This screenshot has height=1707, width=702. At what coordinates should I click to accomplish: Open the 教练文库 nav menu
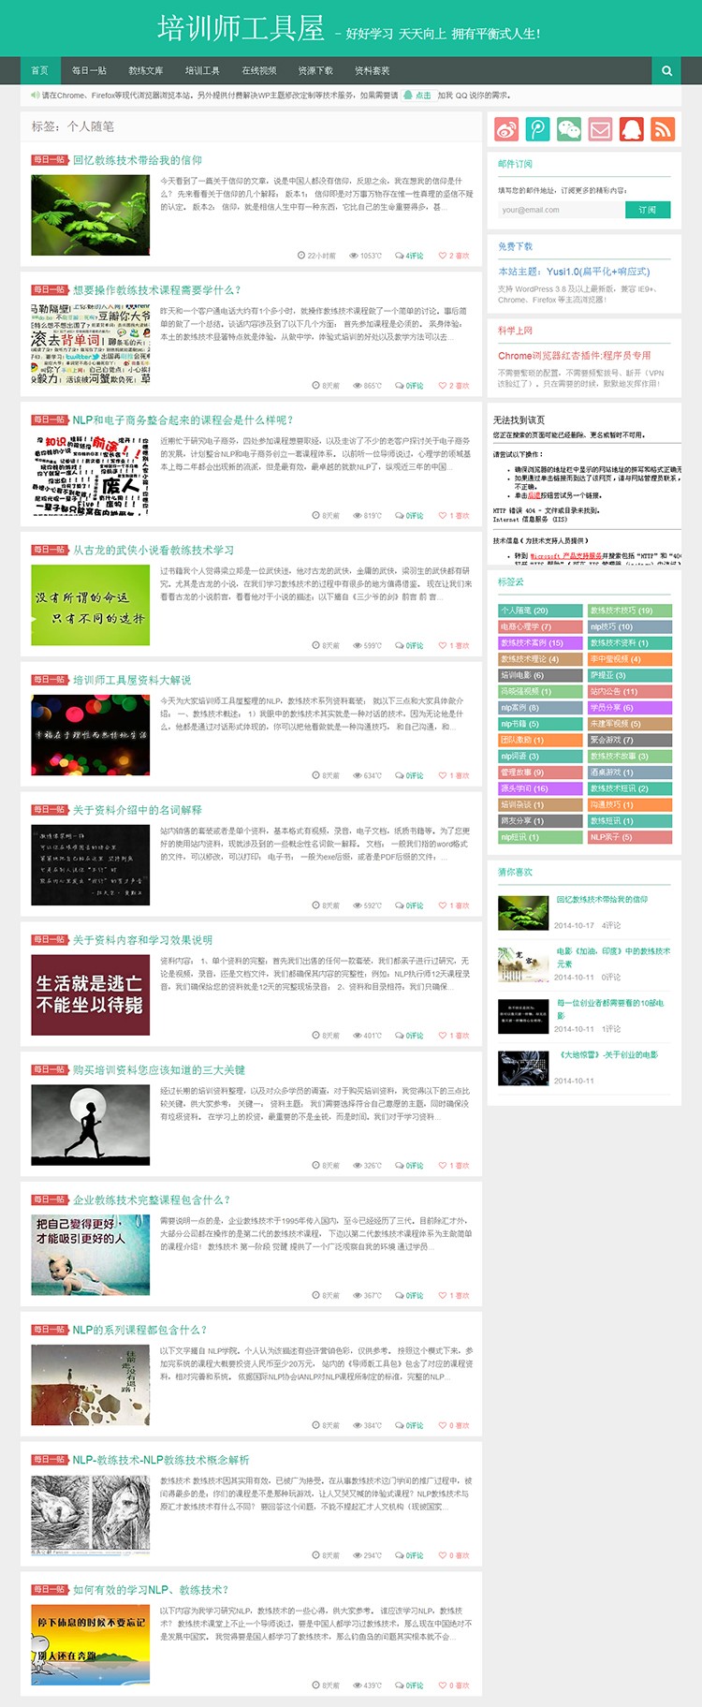tap(146, 70)
